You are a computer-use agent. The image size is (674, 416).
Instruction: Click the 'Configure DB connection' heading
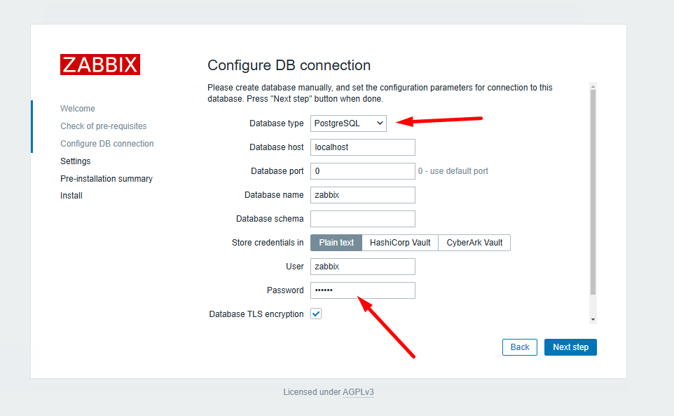pyautogui.click(x=289, y=65)
